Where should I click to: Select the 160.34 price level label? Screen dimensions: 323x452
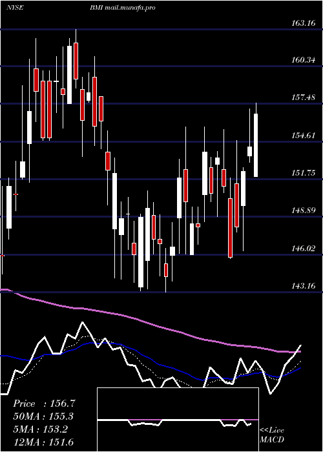304,60
